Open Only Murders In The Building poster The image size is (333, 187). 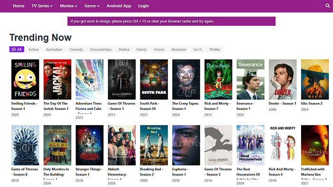click(58, 145)
